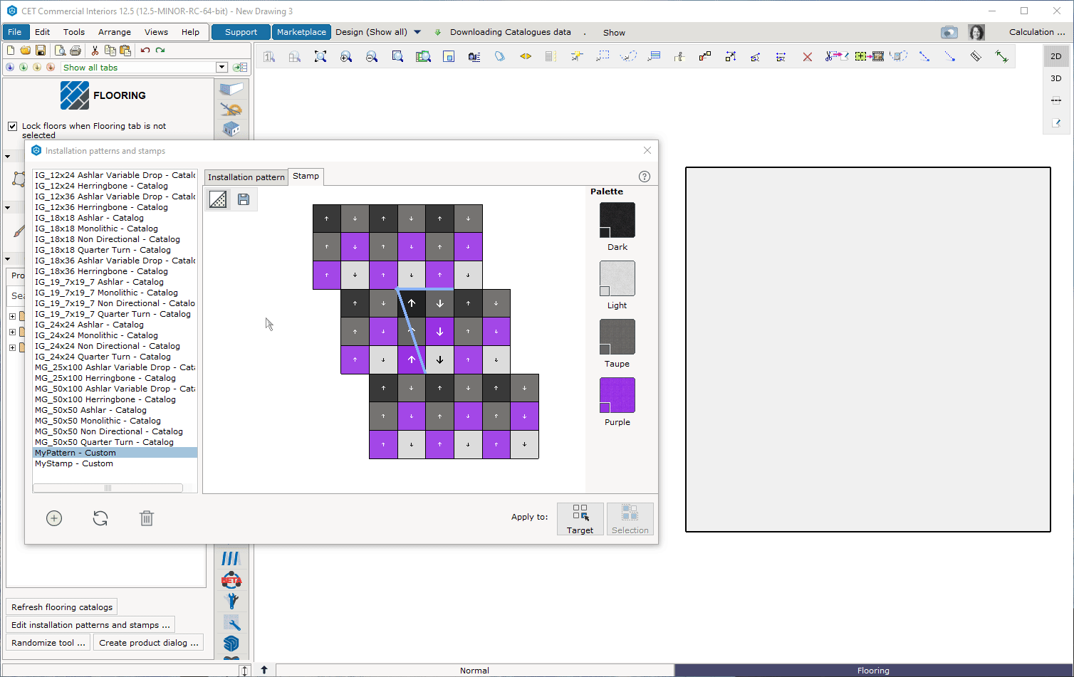Close the Installation patterns and stamps dialog
Screen dimensions: 1074x677
[647, 150]
